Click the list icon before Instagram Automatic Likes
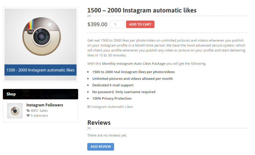This screenshot has height=155, width=255. tap(89, 107)
